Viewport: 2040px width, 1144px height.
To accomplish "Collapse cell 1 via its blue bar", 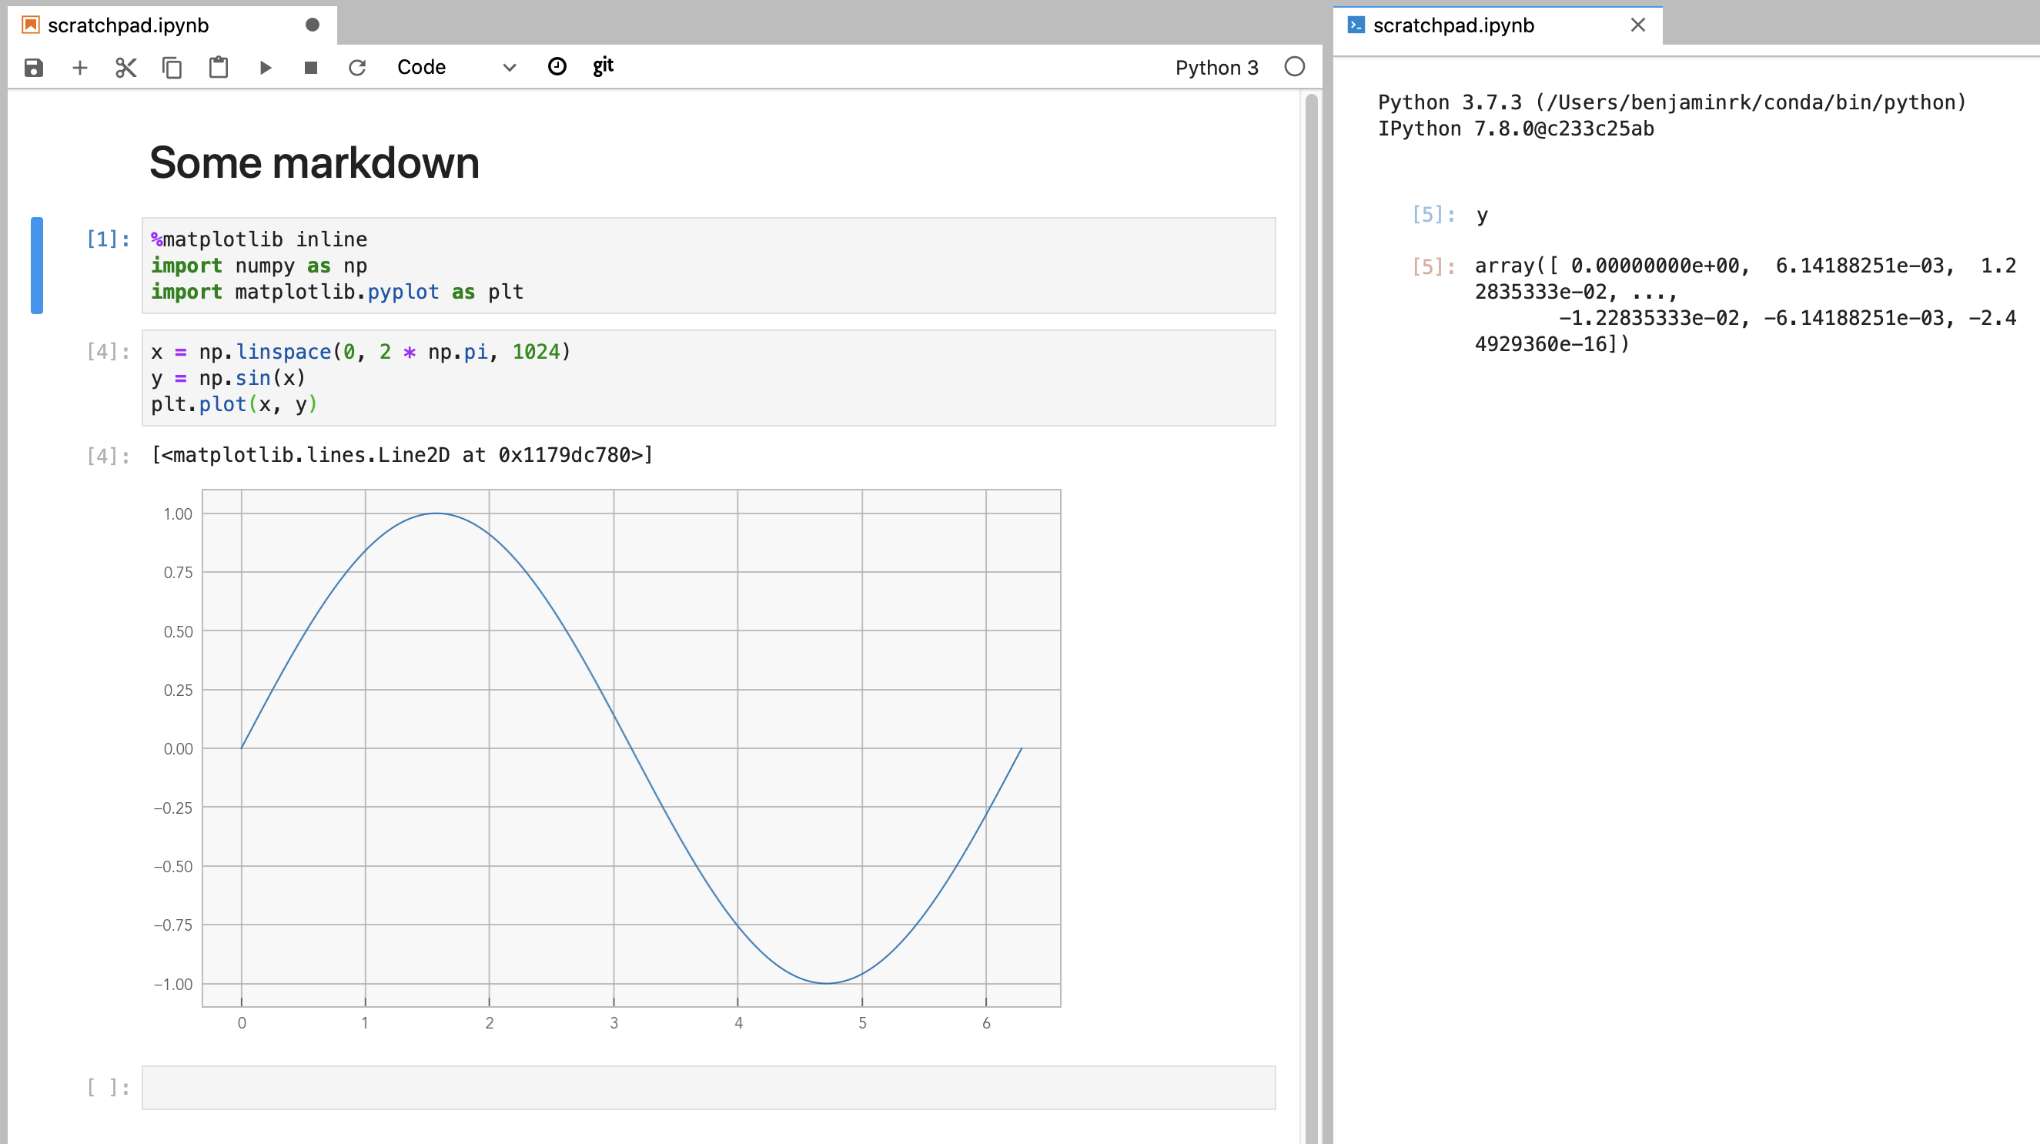I will 36,266.
